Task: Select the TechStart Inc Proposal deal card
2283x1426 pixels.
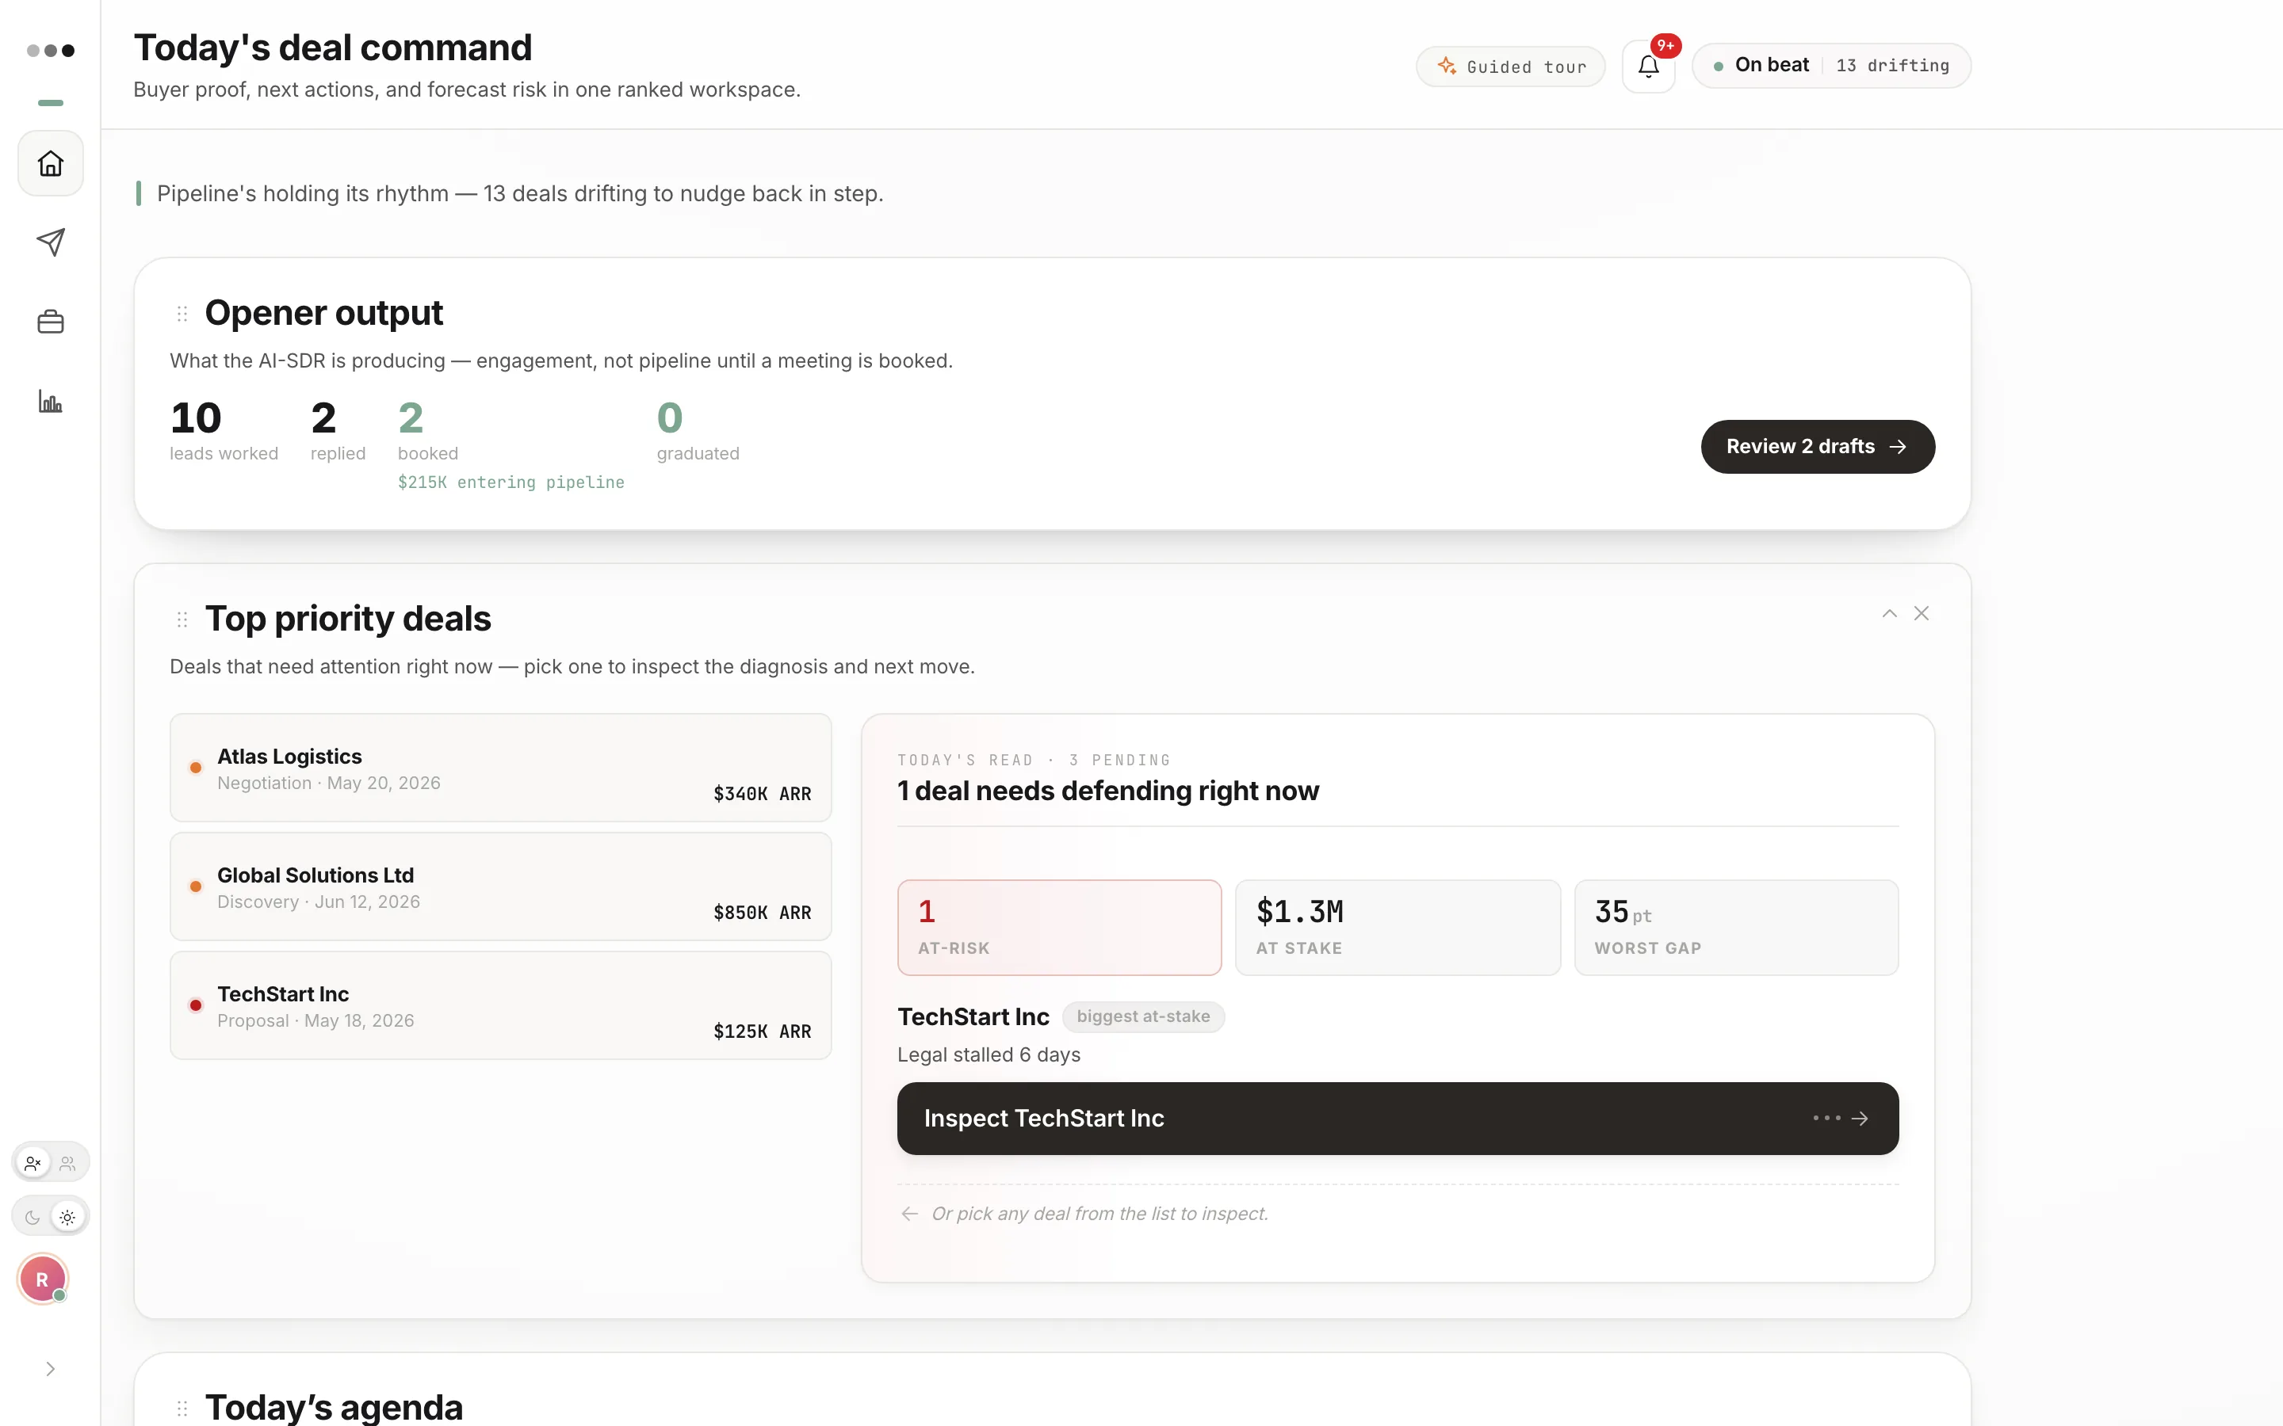Action: (x=500, y=1005)
